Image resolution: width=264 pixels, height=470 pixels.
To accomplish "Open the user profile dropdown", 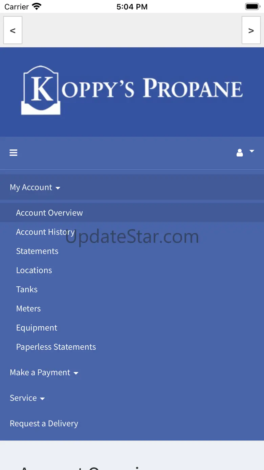I will coord(245,152).
